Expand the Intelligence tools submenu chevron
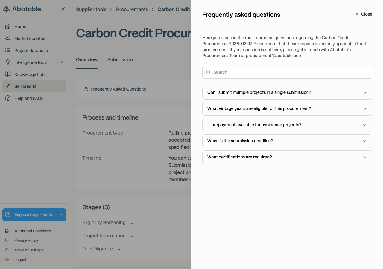 (61, 62)
